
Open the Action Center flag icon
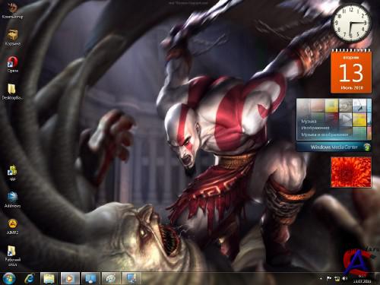(x=329, y=279)
